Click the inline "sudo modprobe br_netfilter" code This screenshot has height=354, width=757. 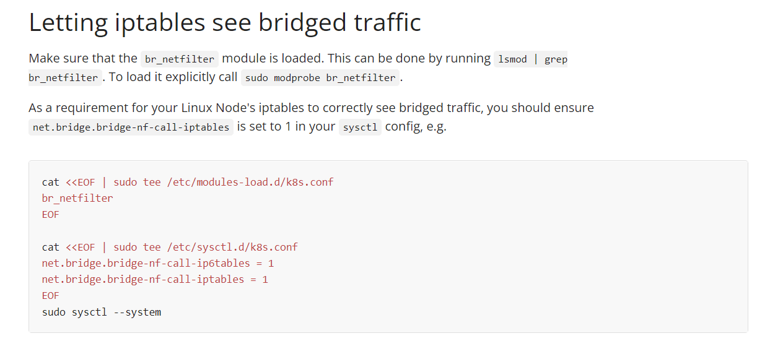(x=320, y=78)
